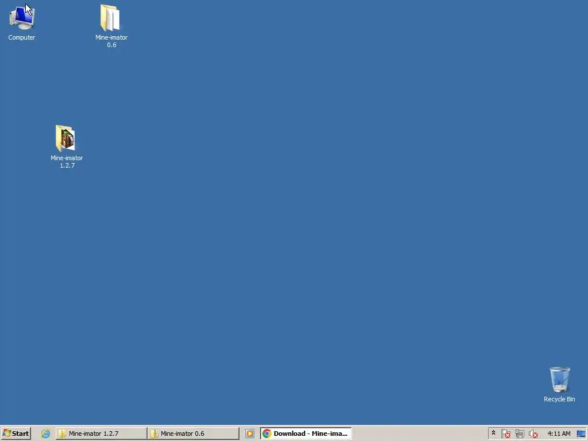The width and height of the screenshot is (588, 441).
Task: Open the muted volume tray icon
Action: tap(533, 434)
